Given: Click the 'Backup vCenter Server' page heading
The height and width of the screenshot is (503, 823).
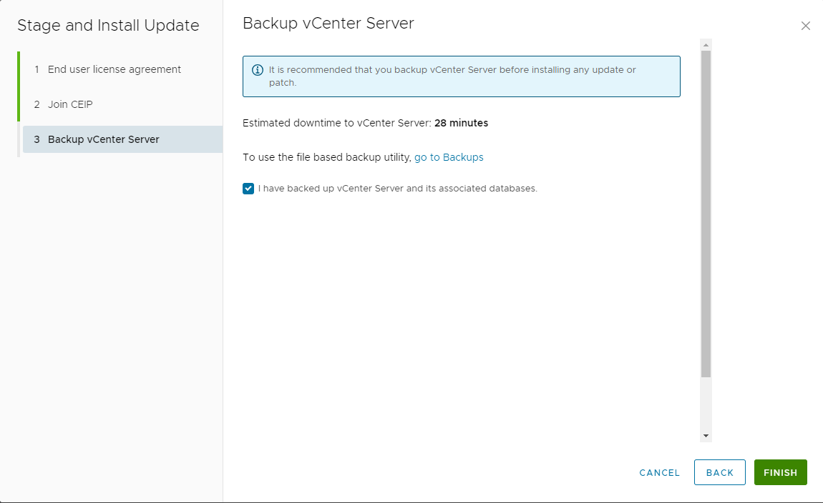Looking at the screenshot, I should 328,23.
